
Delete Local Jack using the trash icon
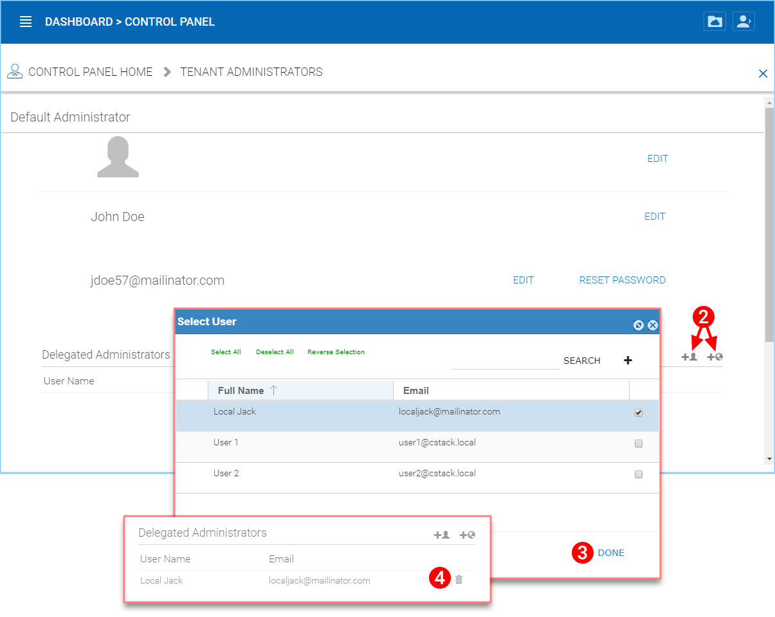(459, 580)
